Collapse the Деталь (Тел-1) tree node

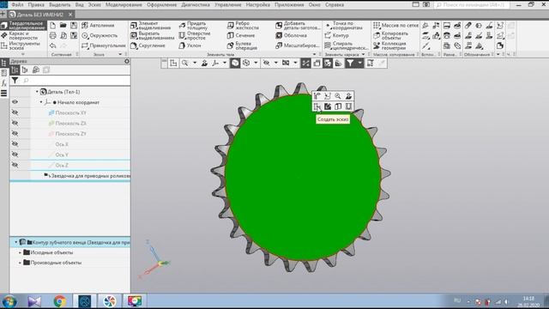[37, 92]
